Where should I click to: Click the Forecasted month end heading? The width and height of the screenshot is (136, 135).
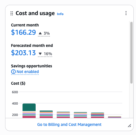(32, 45)
